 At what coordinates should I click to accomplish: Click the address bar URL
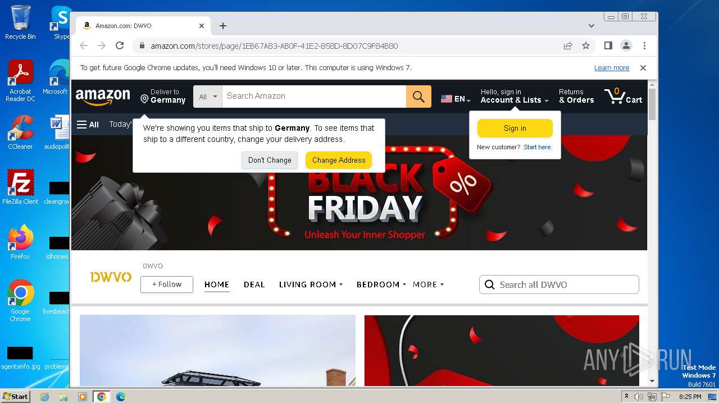click(274, 46)
